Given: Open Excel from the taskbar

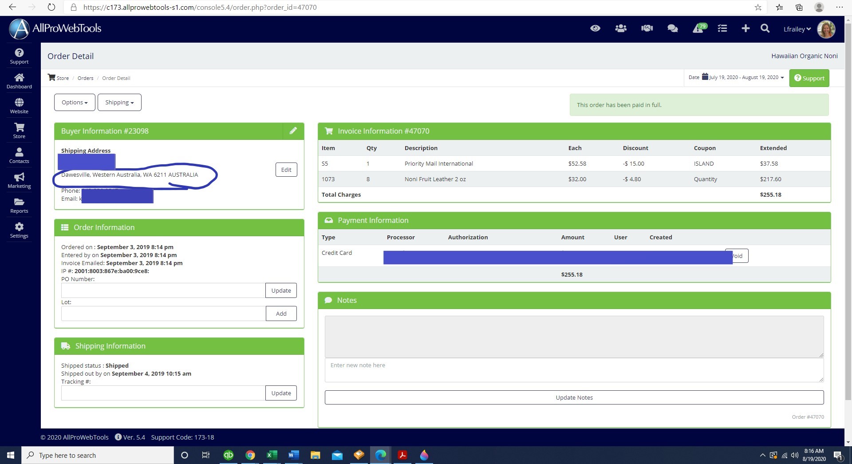Looking at the screenshot, I should (272, 455).
